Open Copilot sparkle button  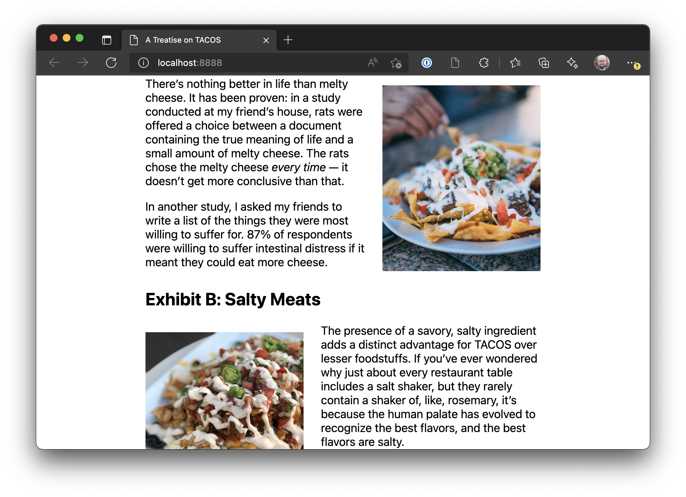[x=572, y=62]
